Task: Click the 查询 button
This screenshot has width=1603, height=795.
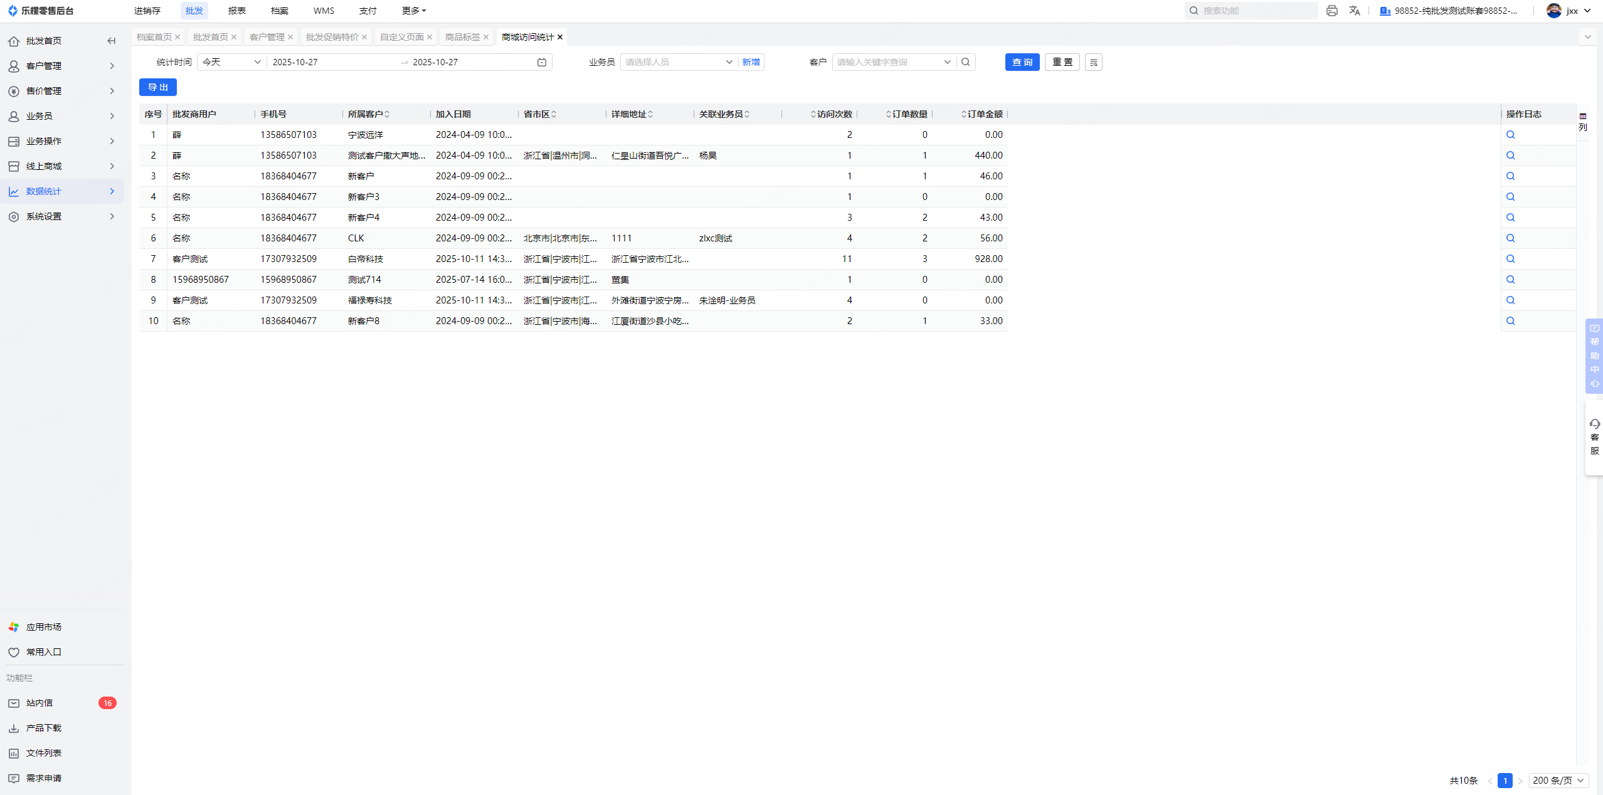Action: [1022, 62]
